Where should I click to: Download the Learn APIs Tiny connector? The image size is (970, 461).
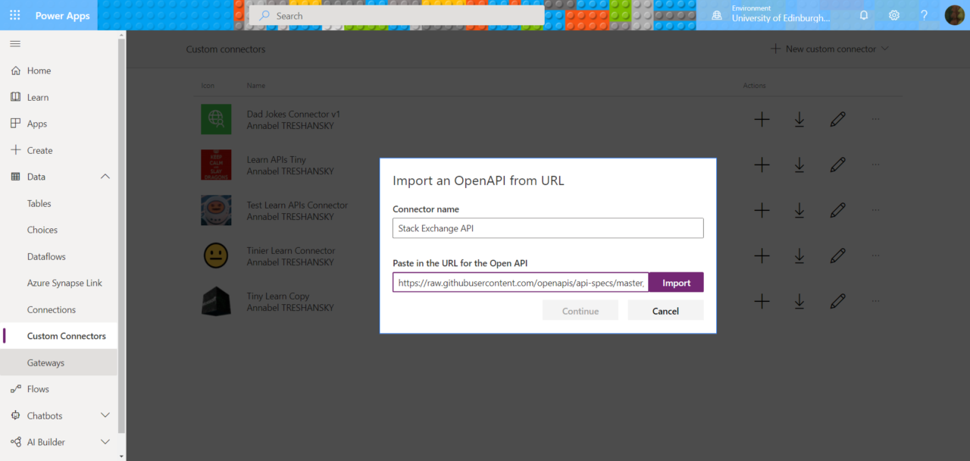(x=799, y=165)
